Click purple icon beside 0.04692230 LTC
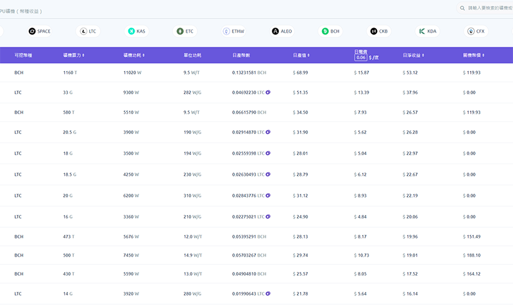Image resolution: width=513 pixels, height=306 pixels. click(x=268, y=92)
